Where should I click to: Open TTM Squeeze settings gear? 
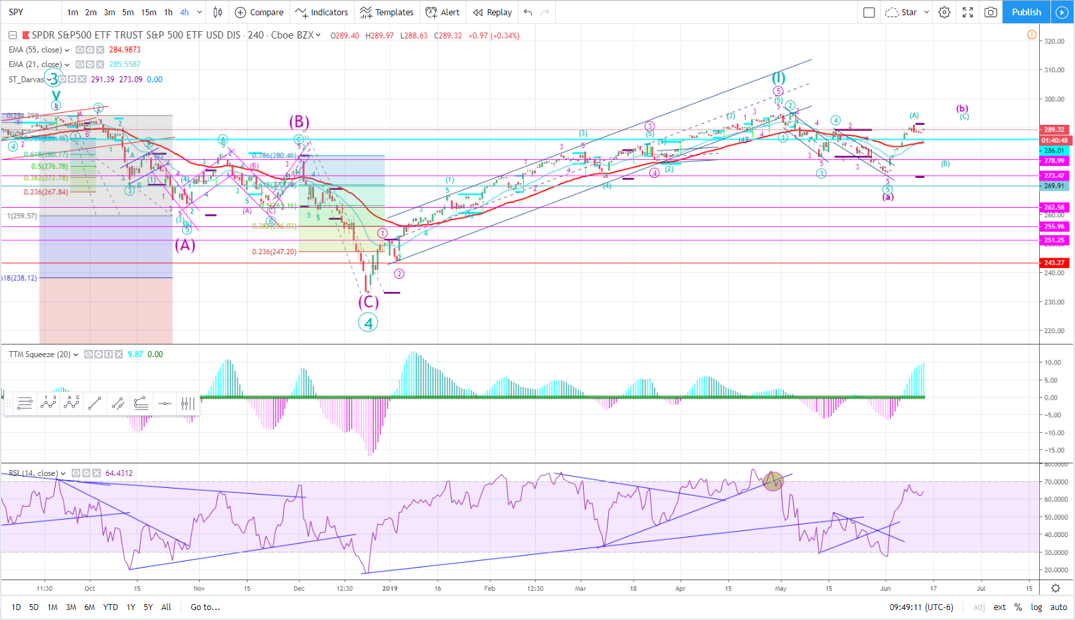[98, 354]
